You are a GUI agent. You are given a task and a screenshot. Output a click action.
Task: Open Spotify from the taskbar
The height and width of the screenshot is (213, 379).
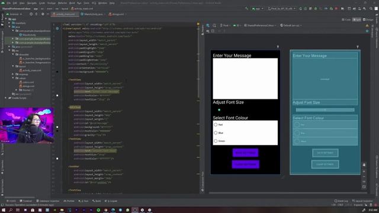pyautogui.click(x=98, y=210)
